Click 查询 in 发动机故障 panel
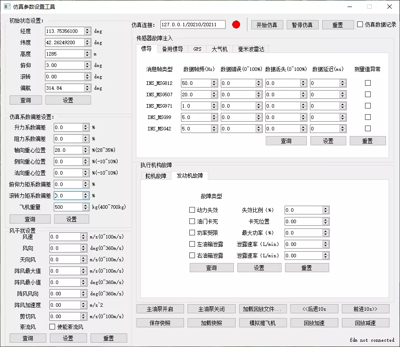This screenshot has height=347, width=400. click(x=212, y=268)
